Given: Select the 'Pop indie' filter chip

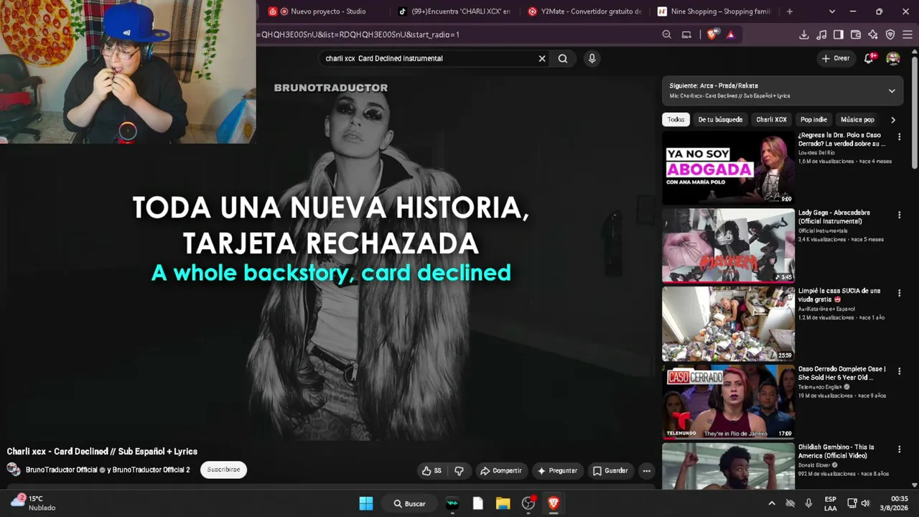Looking at the screenshot, I should point(813,120).
